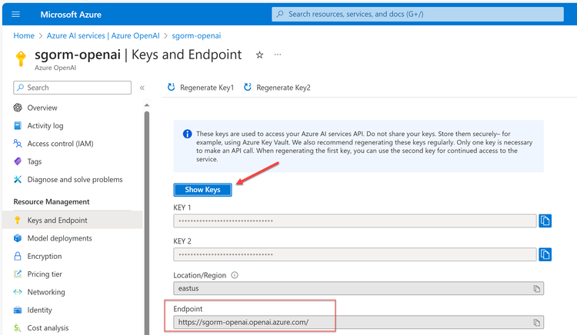Viewport: 577px width, 335px height.
Task: Select Networking from the sidebar
Action: [x=46, y=292]
